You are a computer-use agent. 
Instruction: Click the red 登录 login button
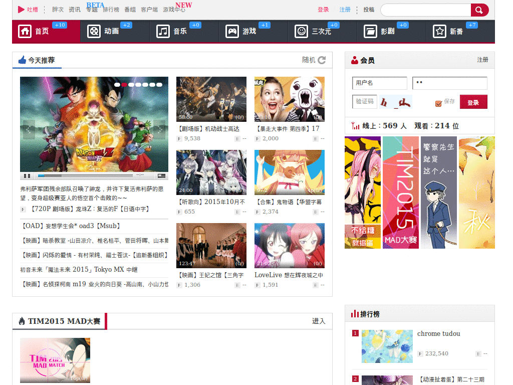pyautogui.click(x=473, y=102)
